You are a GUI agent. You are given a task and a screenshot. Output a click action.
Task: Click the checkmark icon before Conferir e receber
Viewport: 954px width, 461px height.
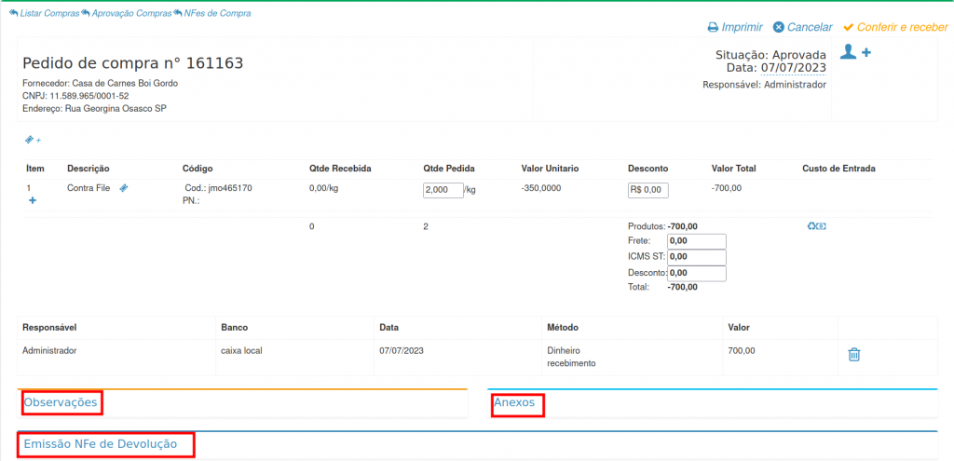pos(848,28)
